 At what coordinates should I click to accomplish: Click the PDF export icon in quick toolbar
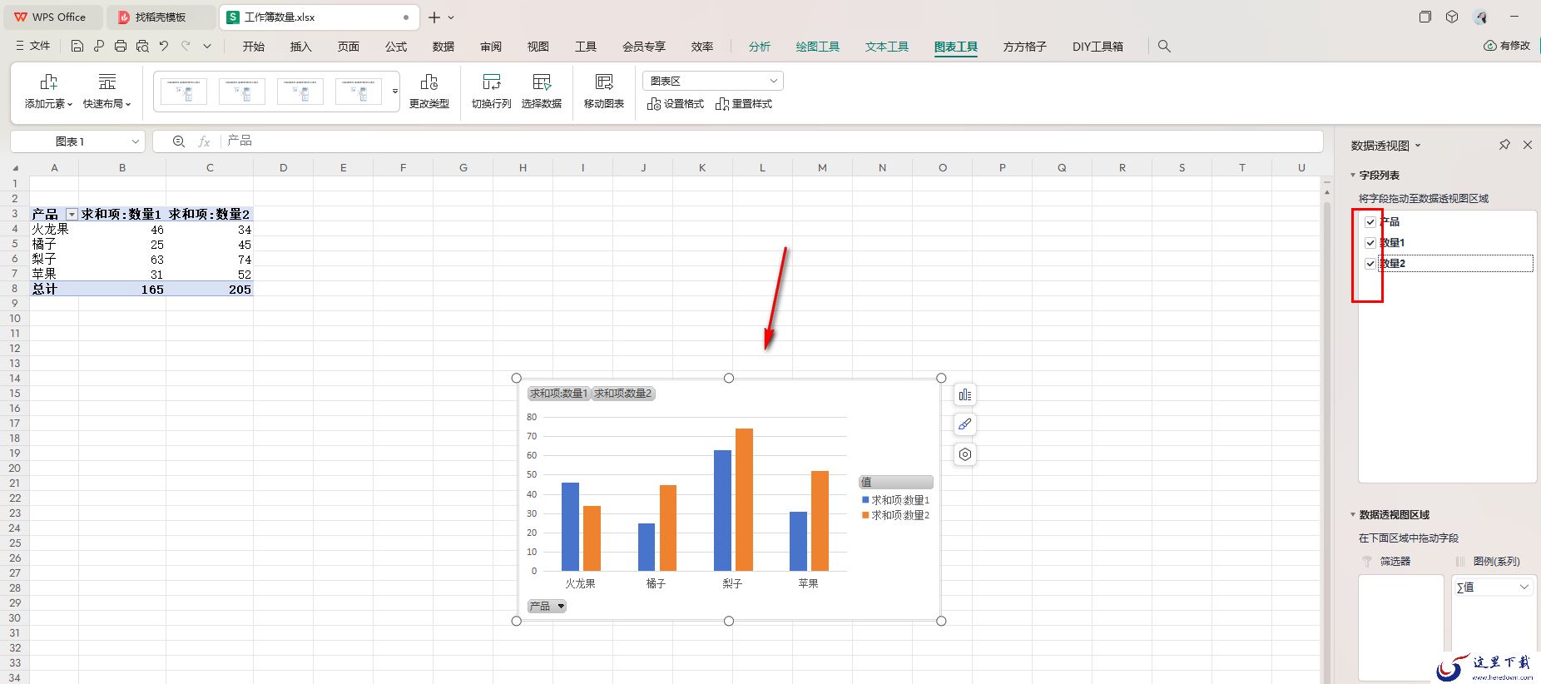coord(99,47)
